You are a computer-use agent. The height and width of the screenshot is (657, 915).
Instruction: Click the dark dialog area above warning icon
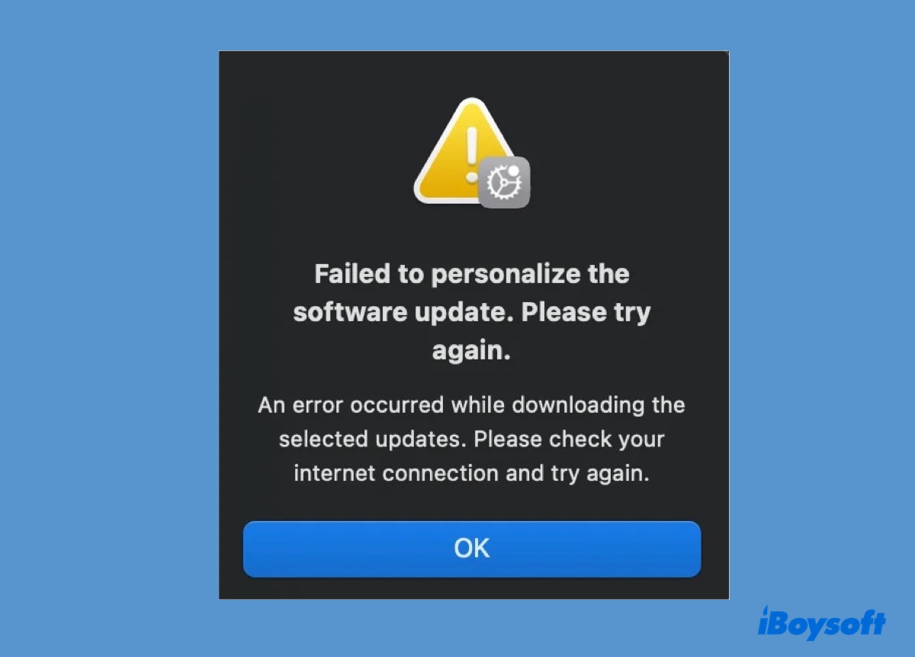472,72
